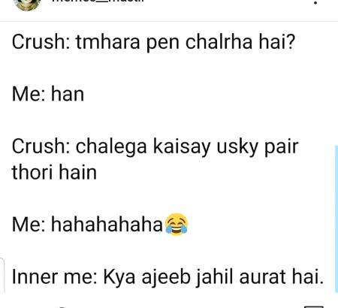Image resolution: width=338 pixels, height=308 pixels.
Task: Open the post's three-dot options menu
Action: (315, 2)
